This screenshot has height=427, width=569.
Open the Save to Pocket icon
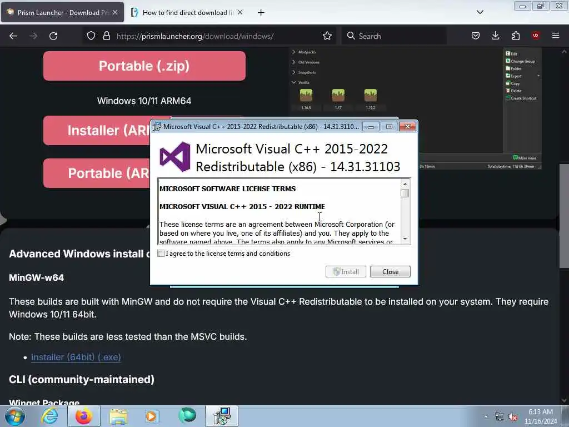click(476, 36)
